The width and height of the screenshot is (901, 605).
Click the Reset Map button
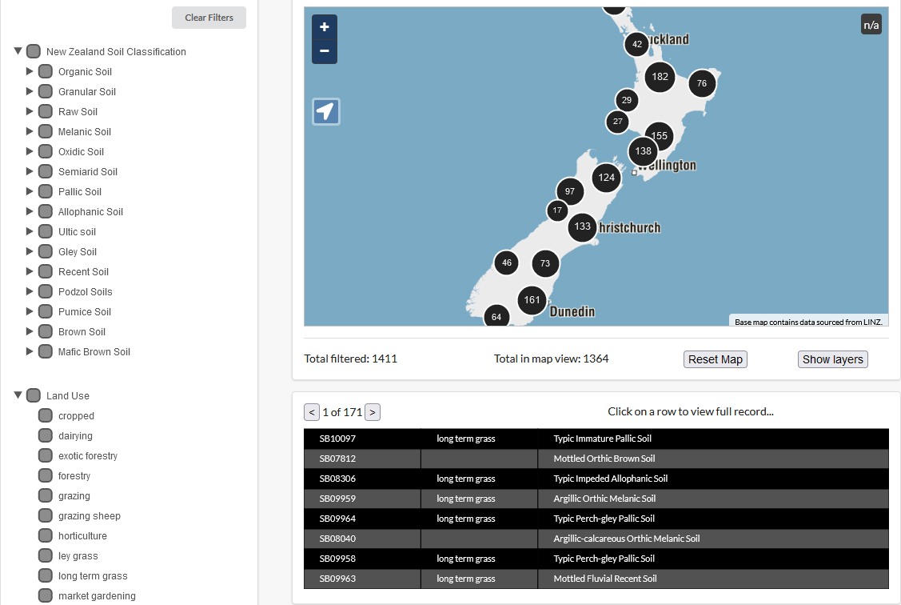[715, 359]
